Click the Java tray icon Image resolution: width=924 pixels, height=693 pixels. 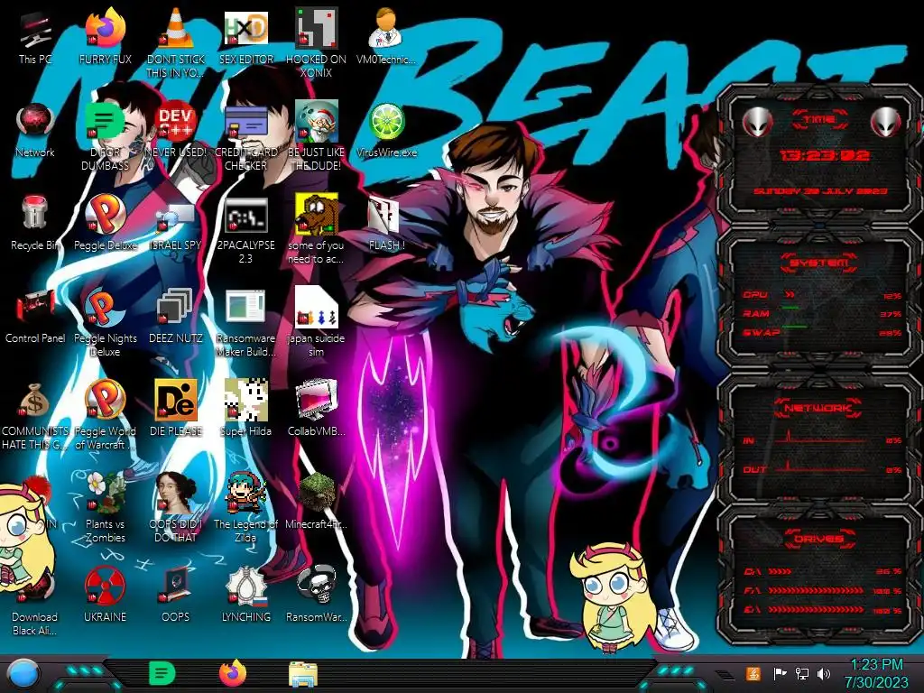pyautogui.click(x=753, y=673)
